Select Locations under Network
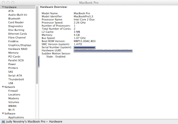The image size is (178, 124). click(x=14, y=94)
